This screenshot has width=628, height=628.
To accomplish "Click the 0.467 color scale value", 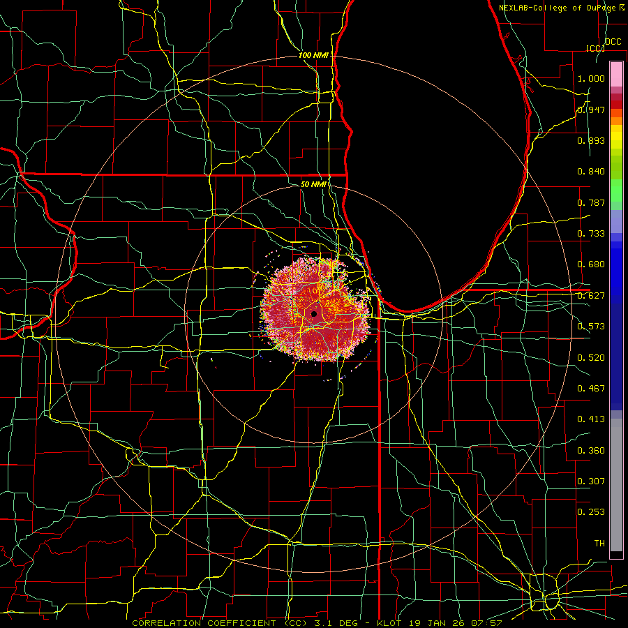I will click(x=591, y=389).
